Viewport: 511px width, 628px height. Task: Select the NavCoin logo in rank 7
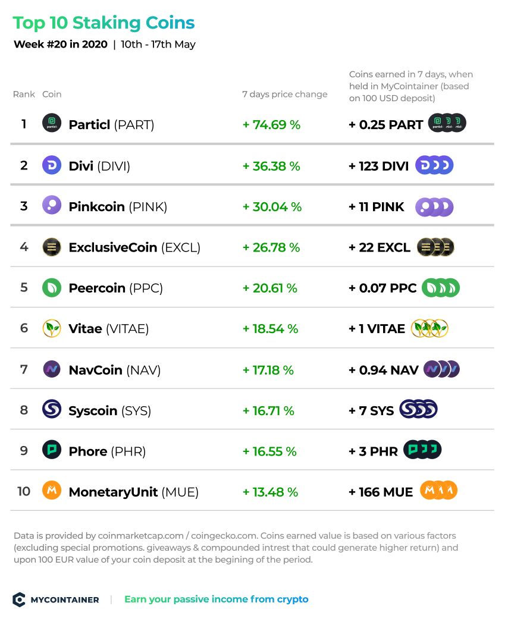click(52, 369)
